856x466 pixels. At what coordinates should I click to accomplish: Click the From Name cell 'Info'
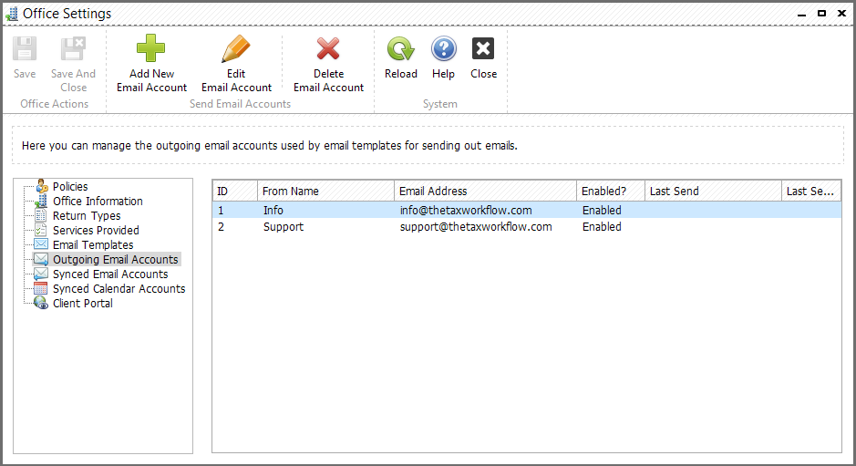pos(273,211)
